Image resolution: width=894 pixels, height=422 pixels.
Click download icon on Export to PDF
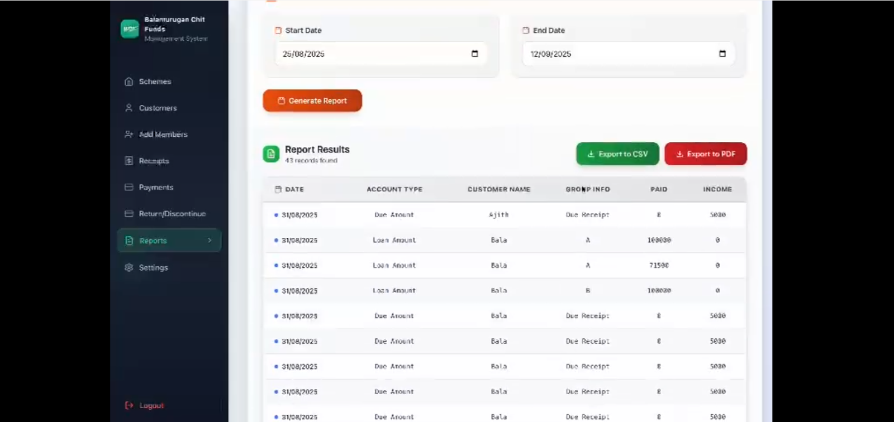point(679,154)
